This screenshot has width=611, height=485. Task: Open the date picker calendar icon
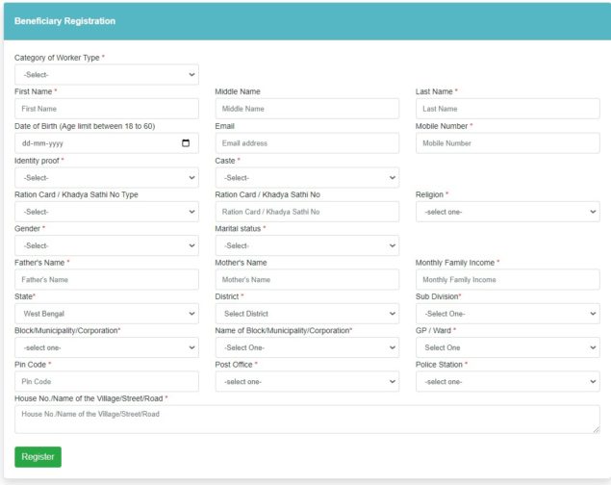click(186, 143)
